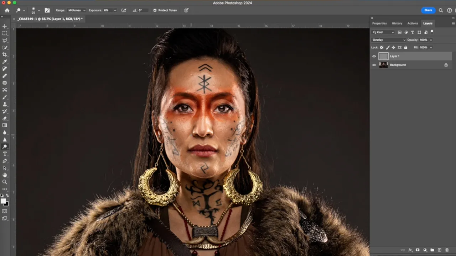Uncheck the Protect Tones checkbox

click(x=155, y=10)
